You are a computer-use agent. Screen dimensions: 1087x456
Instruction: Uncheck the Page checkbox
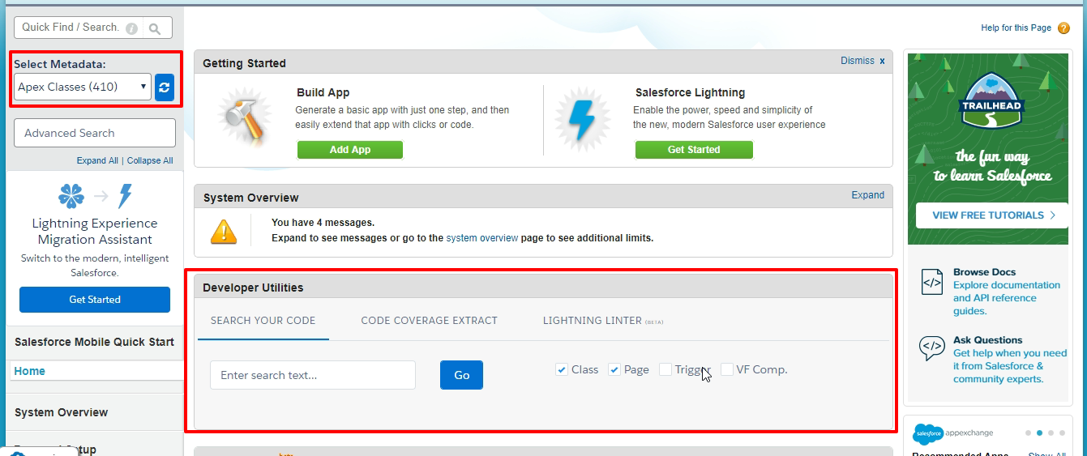tap(614, 369)
